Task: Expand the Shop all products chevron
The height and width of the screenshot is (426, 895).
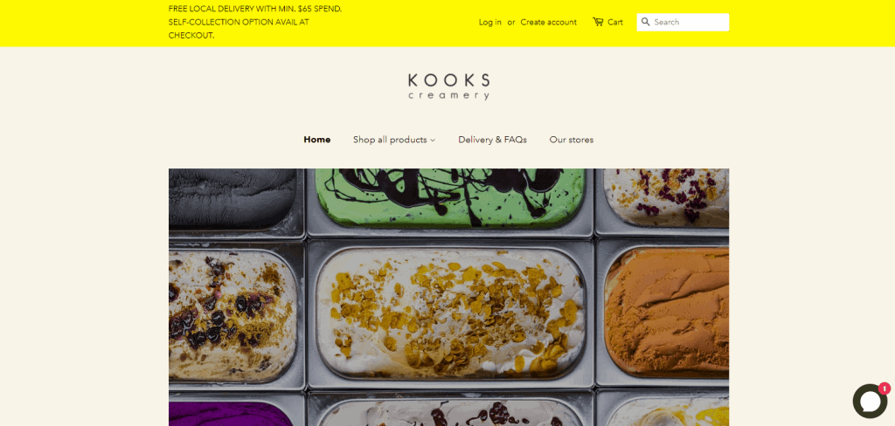Action: click(x=433, y=141)
